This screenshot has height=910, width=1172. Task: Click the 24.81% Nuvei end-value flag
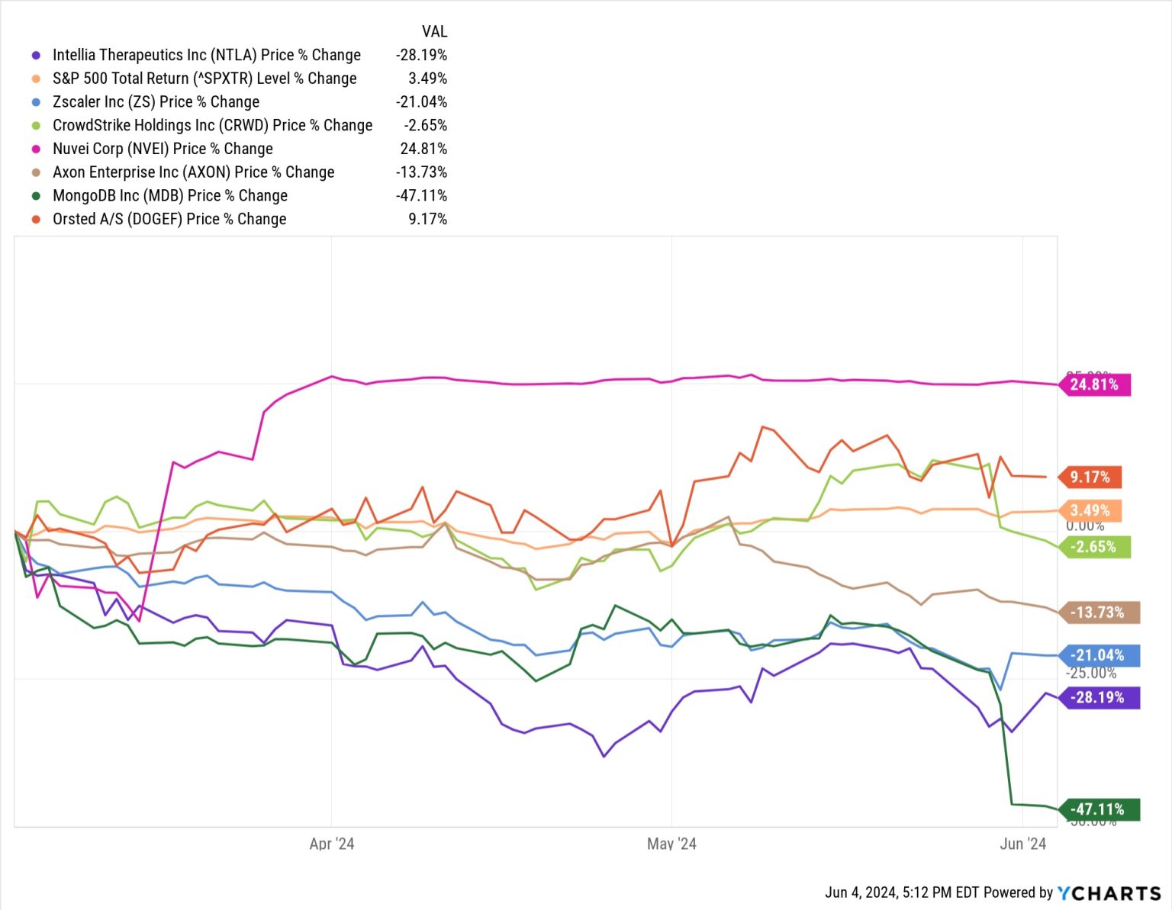tap(1094, 384)
